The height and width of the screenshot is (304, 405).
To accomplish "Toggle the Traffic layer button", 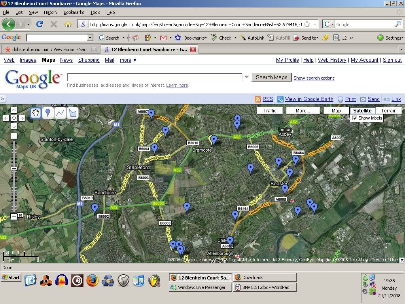I will [270, 111].
